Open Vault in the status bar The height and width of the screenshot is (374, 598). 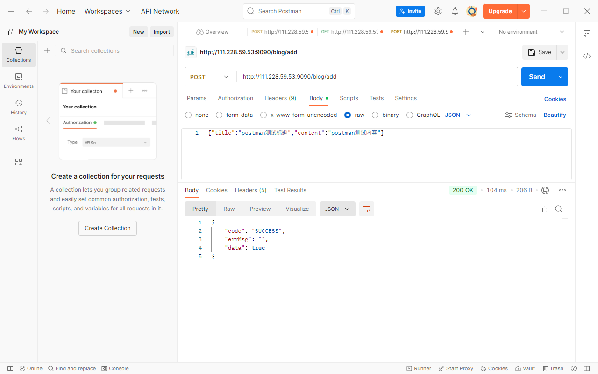(x=525, y=368)
